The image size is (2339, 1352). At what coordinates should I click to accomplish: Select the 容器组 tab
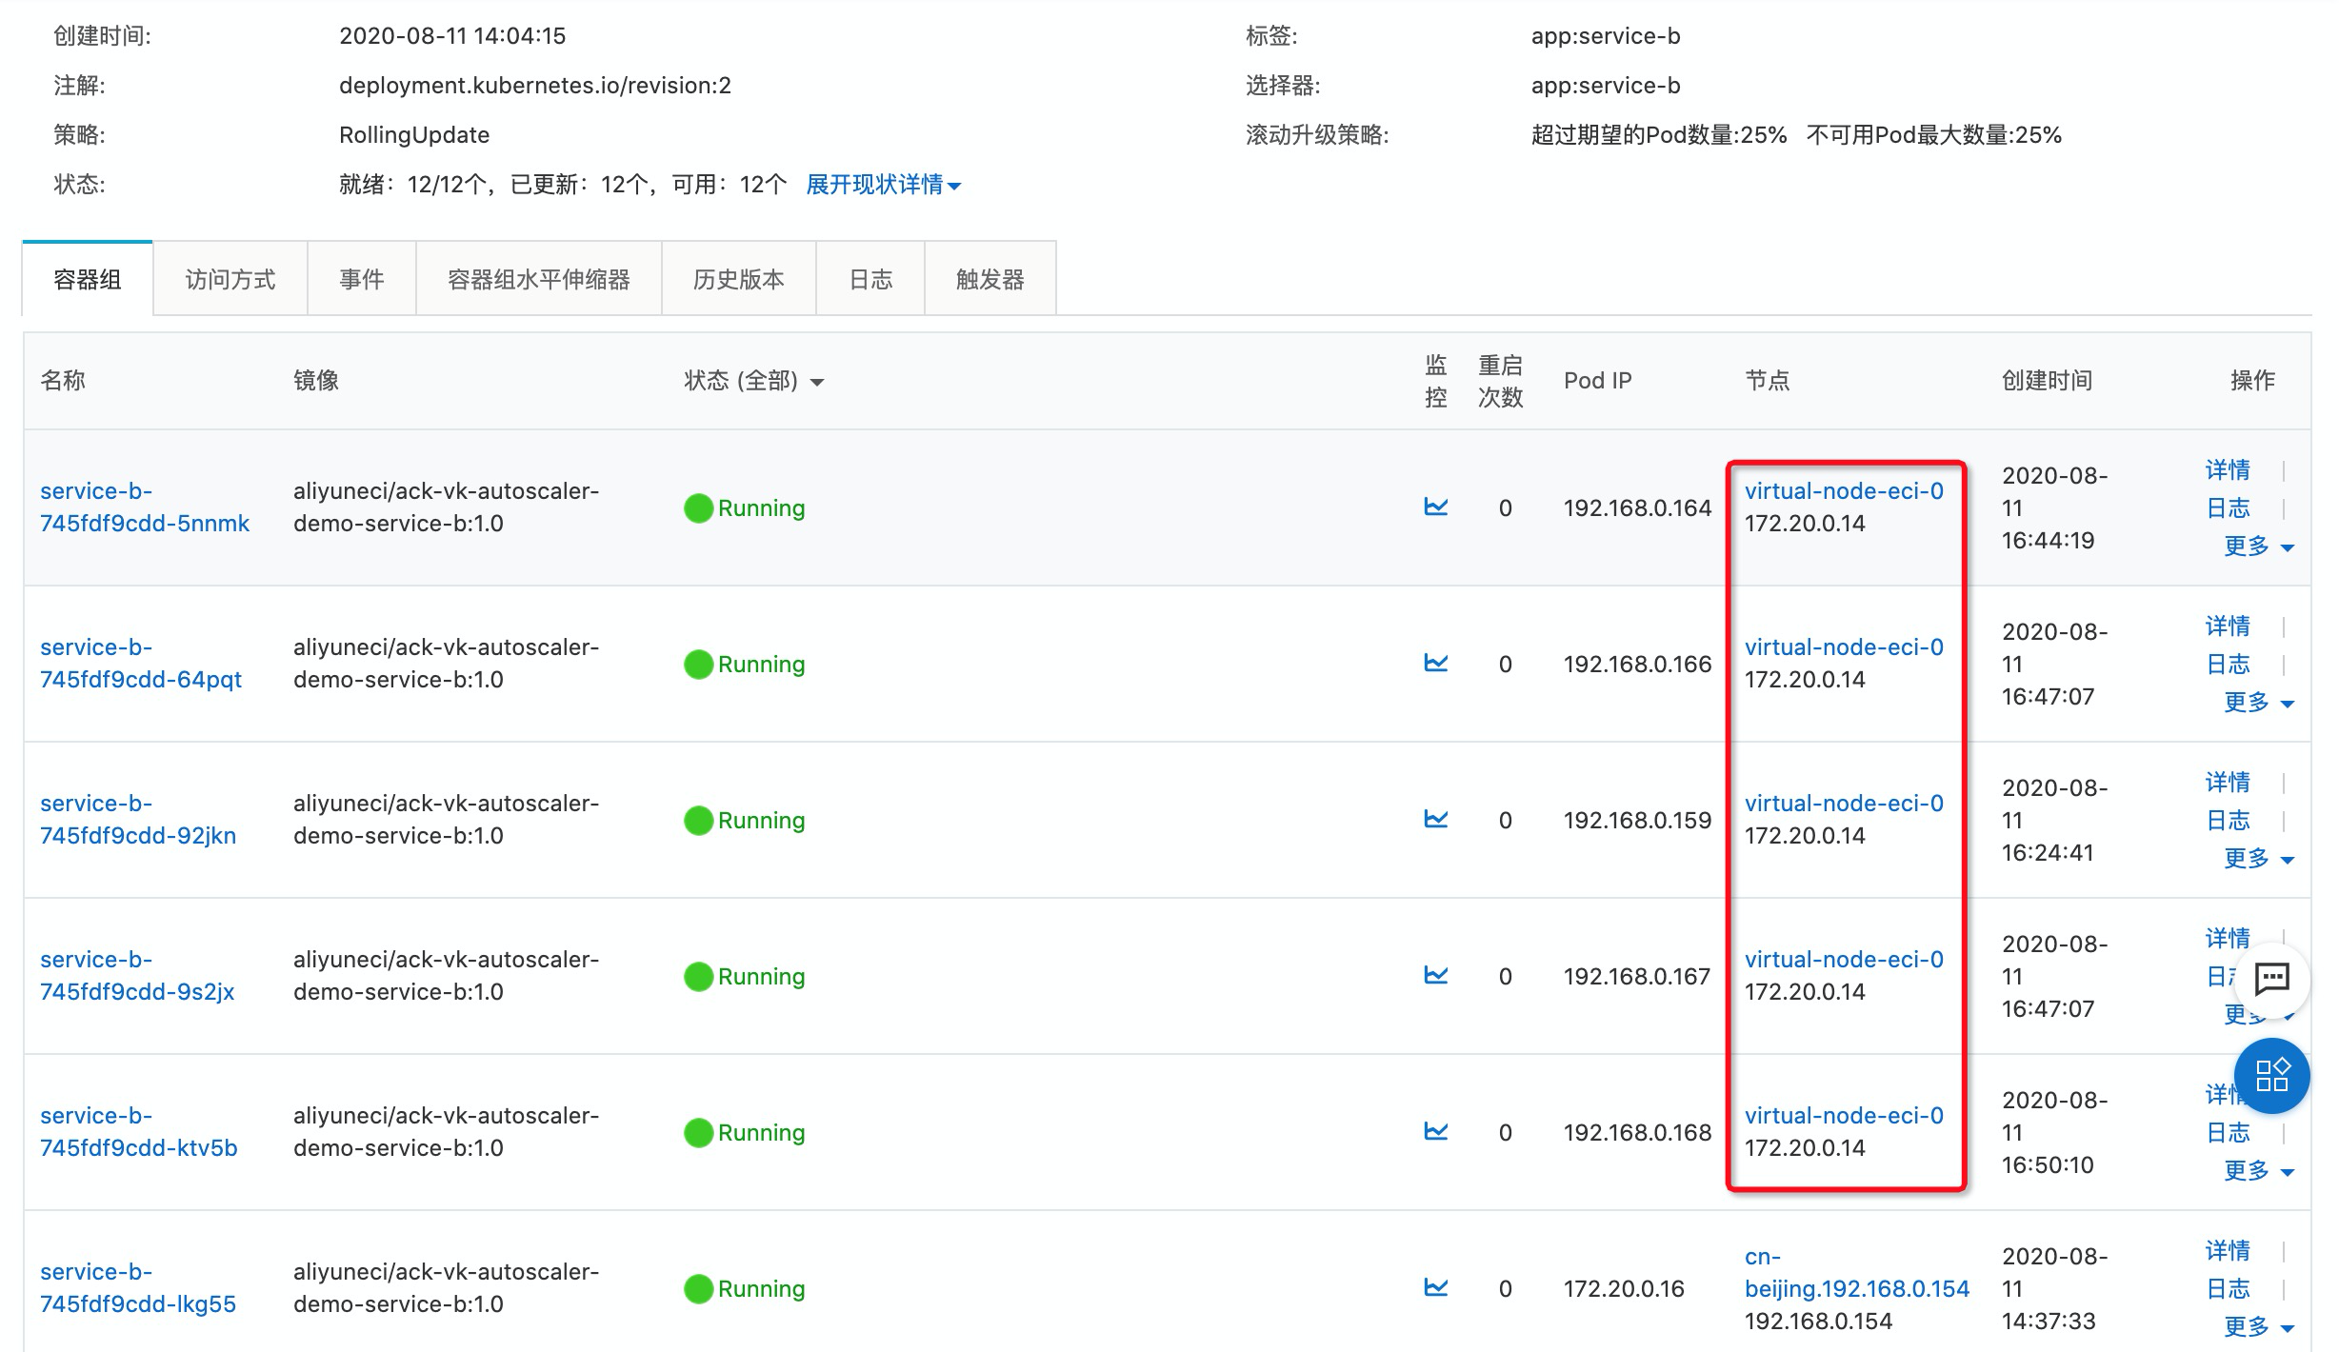[x=88, y=279]
